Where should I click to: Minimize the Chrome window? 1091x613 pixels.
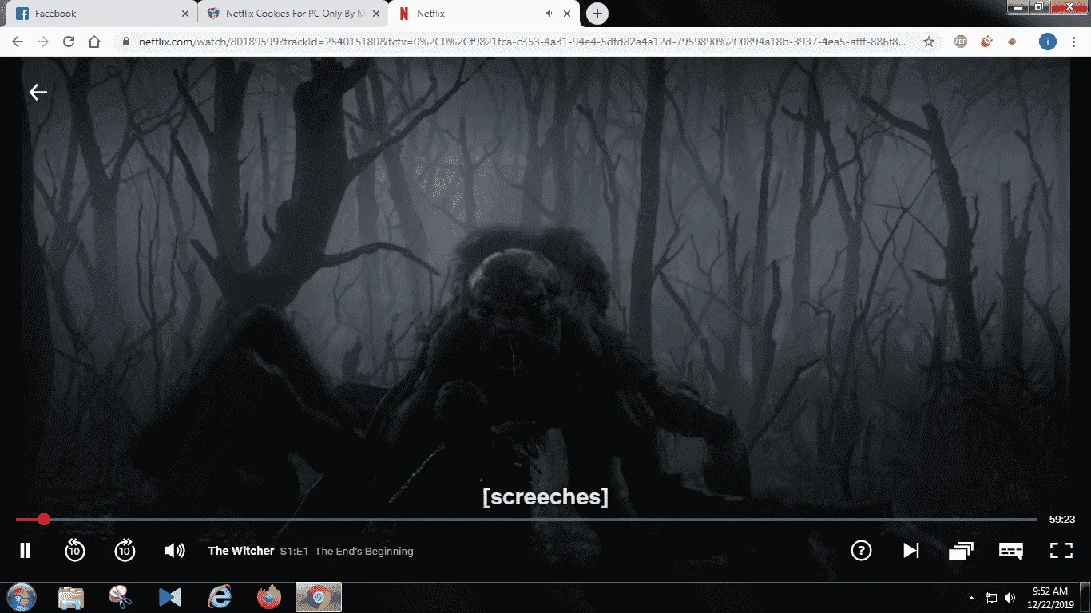pos(1017,6)
